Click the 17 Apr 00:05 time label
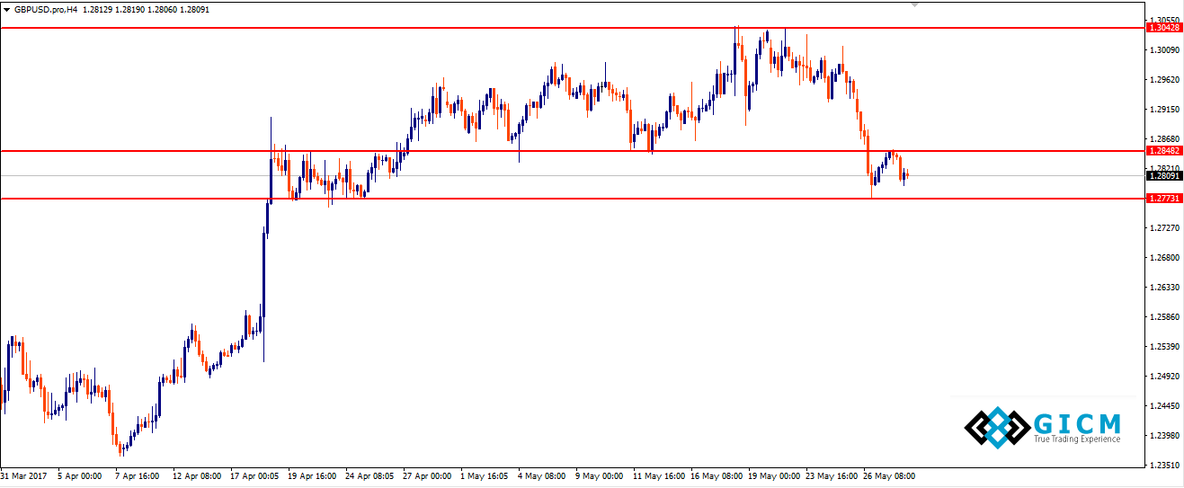Image resolution: width=1184 pixels, height=488 pixels. point(255,475)
